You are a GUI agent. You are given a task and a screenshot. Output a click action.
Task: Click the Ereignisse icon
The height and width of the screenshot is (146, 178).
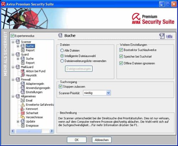click(22, 126)
